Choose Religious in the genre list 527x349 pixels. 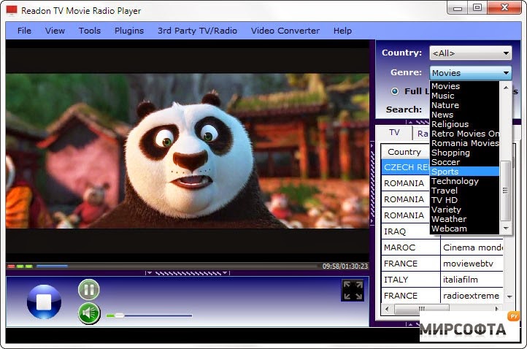[x=464, y=124]
